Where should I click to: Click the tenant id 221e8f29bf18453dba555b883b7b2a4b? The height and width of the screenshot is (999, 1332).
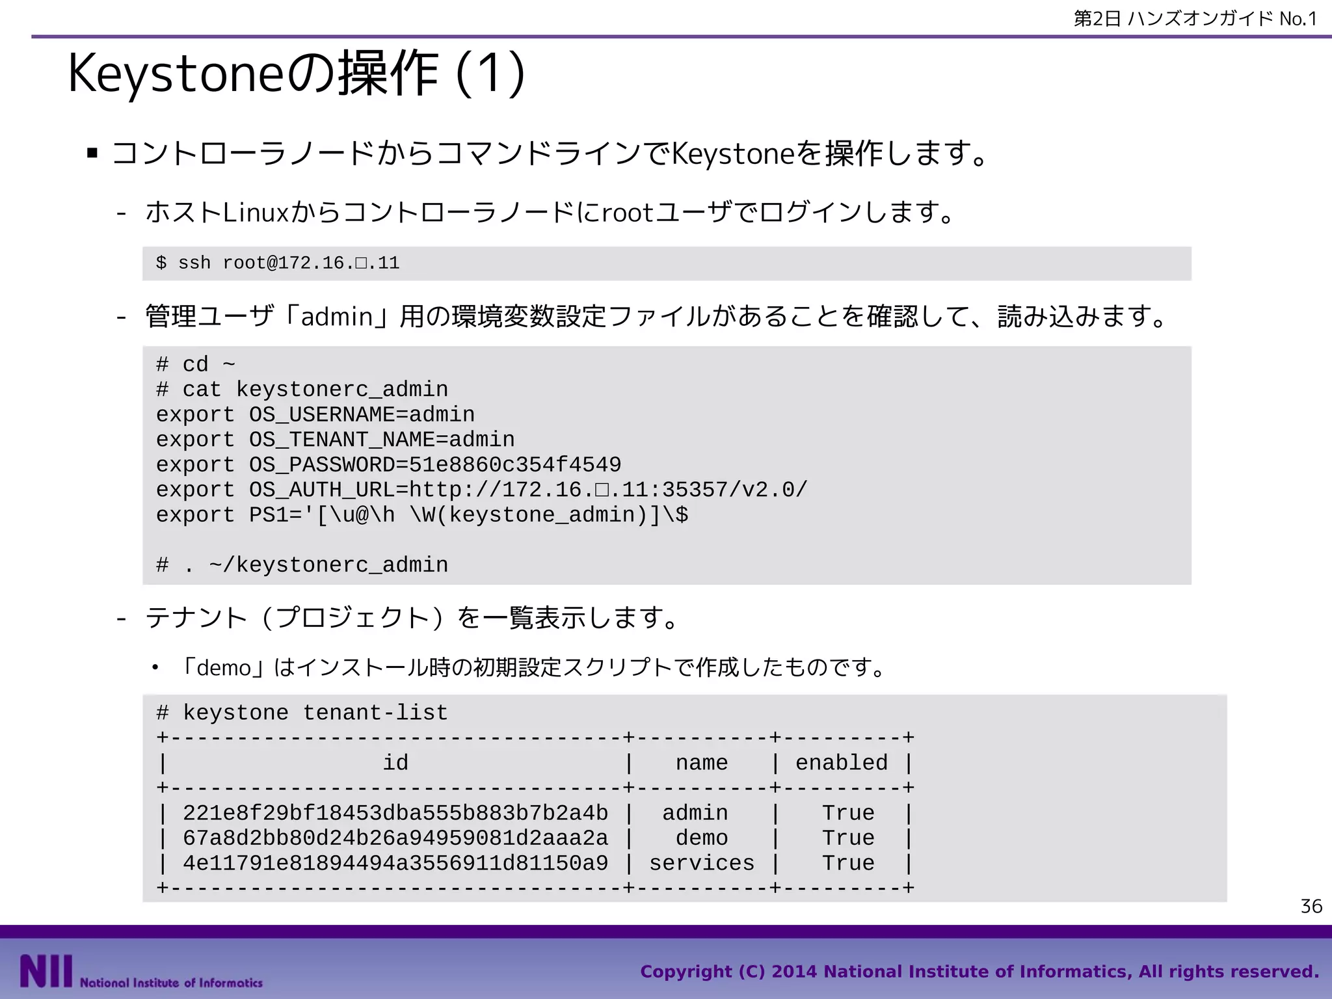click(x=395, y=813)
